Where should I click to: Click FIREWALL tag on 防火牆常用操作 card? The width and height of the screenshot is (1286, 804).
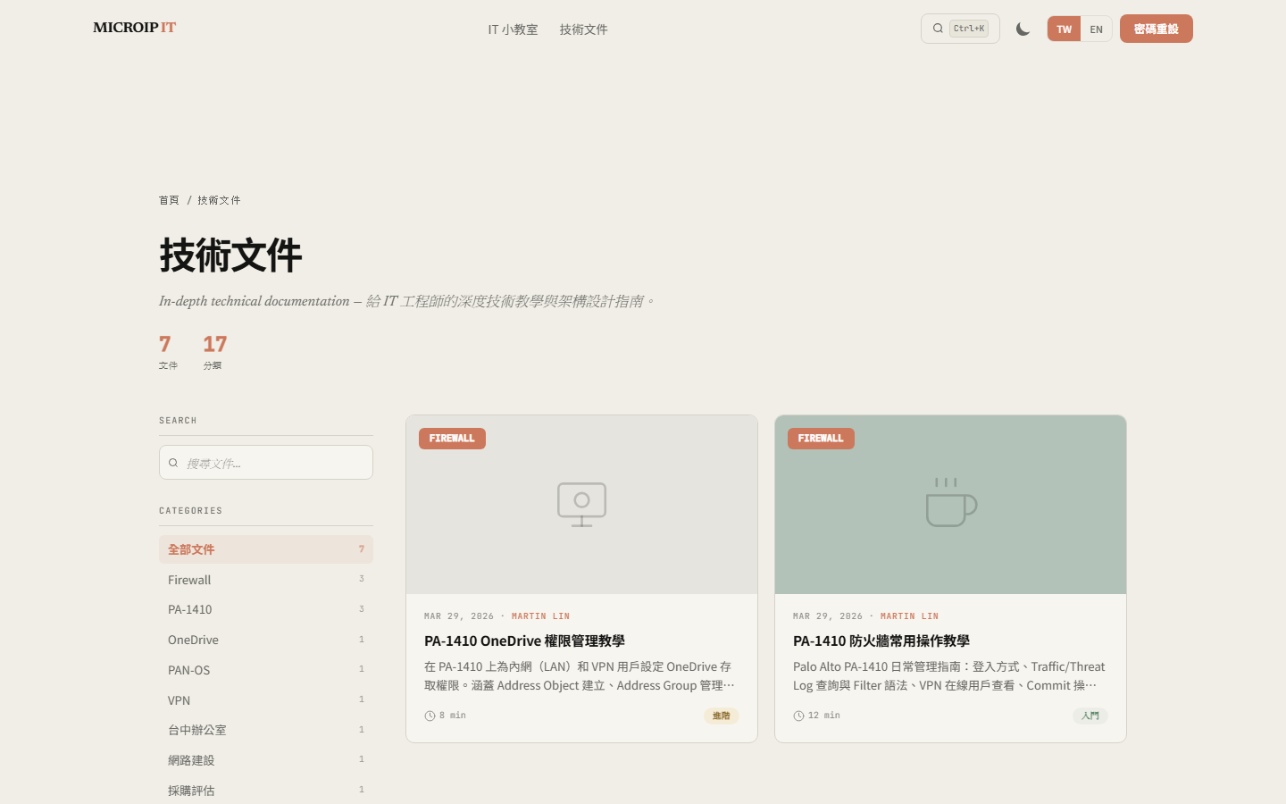pyautogui.click(x=821, y=439)
